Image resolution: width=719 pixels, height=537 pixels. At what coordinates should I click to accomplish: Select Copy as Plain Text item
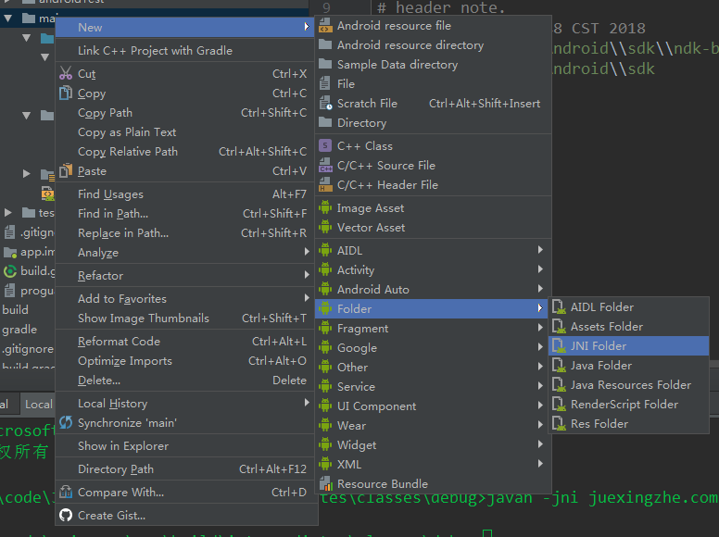[184, 132]
